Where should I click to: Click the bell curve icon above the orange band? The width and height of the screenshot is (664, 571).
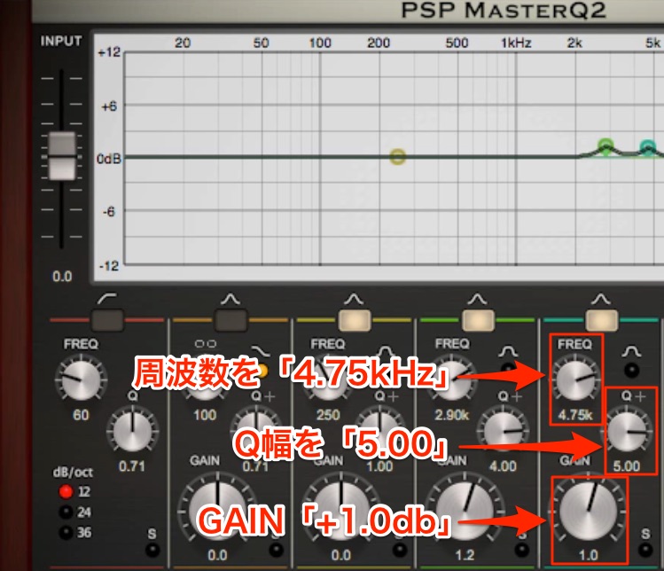tap(230, 299)
